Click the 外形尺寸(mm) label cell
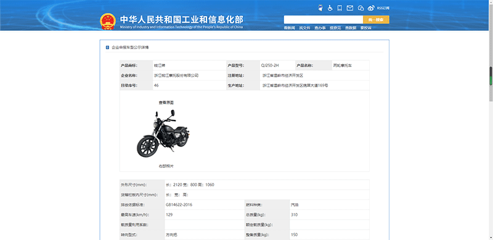 pyautogui.click(x=142, y=185)
